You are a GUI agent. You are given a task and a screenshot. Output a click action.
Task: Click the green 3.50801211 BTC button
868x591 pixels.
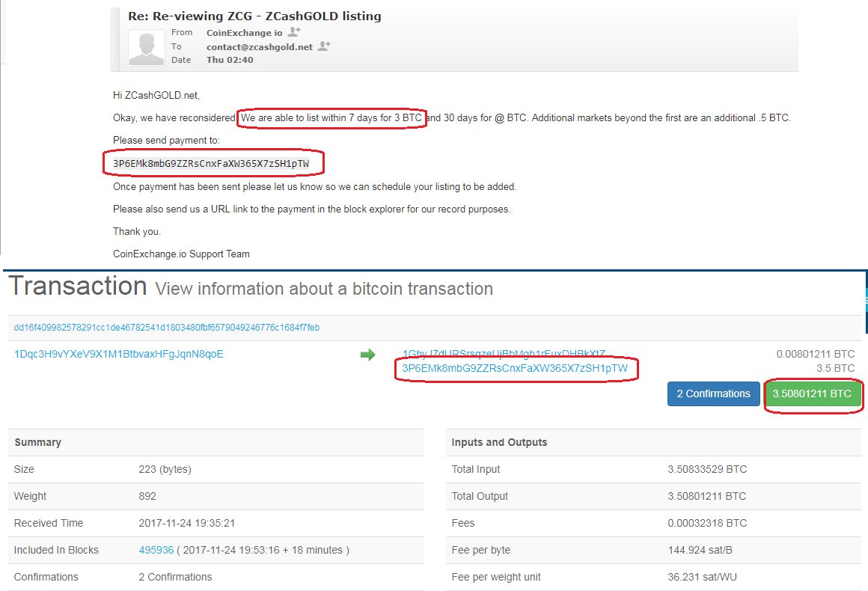pyautogui.click(x=812, y=394)
